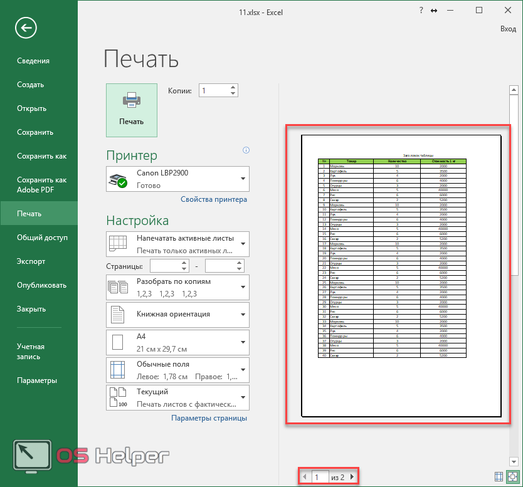Open Параметры страницы link
Screen dimensions: 523x487
209,418
